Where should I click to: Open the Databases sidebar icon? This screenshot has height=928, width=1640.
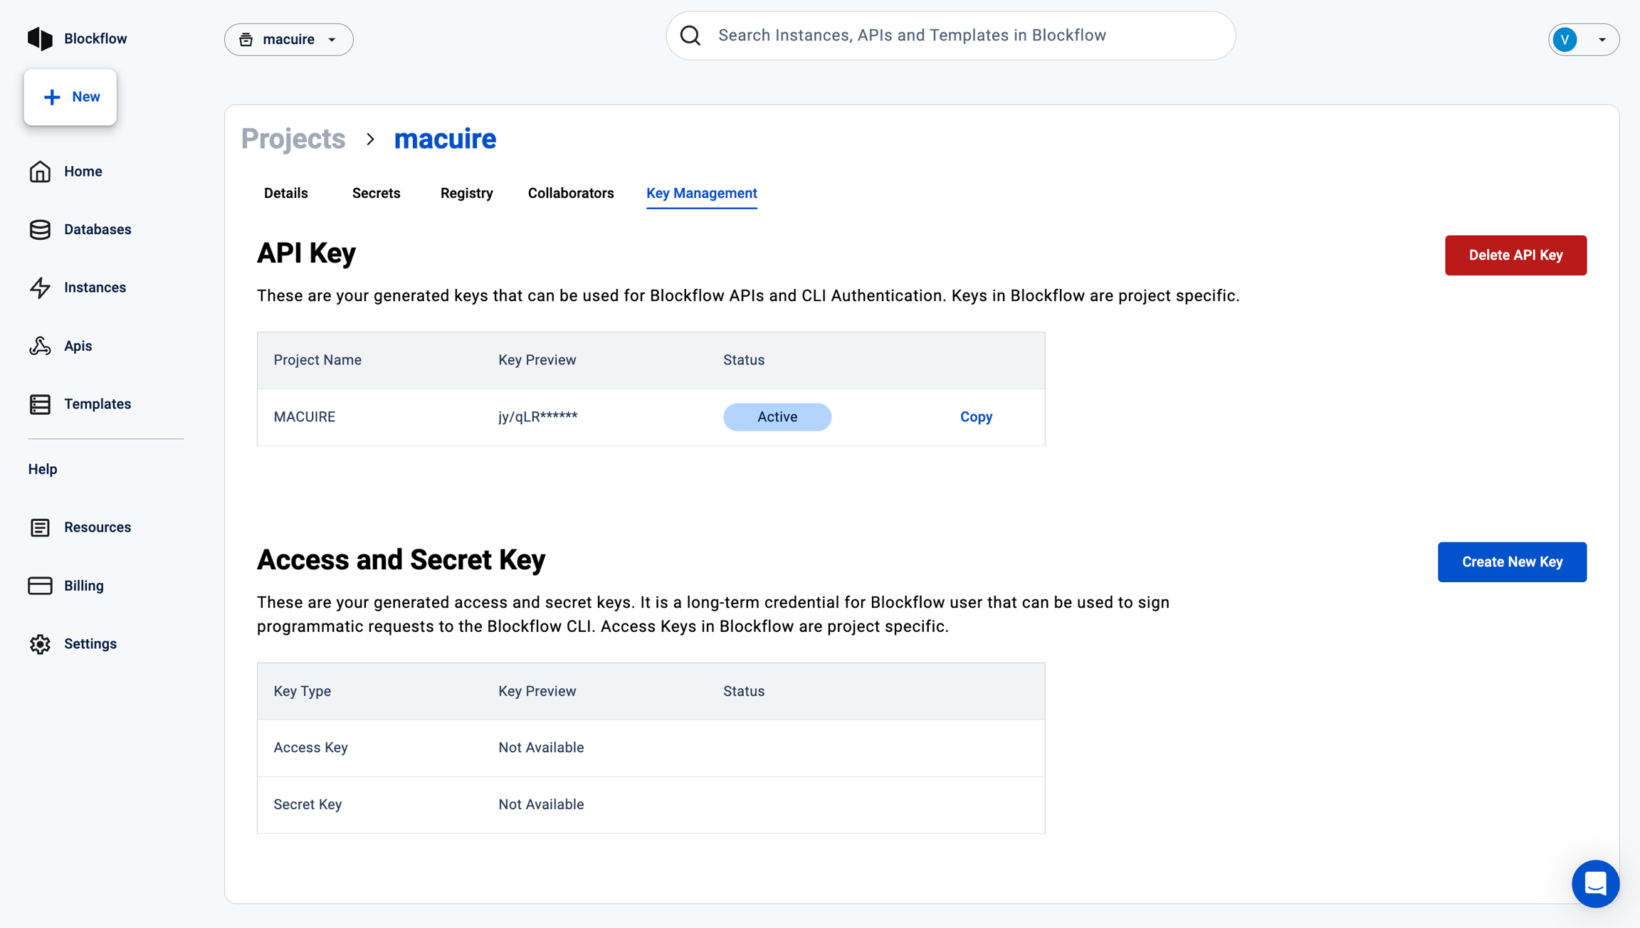pyautogui.click(x=40, y=229)
